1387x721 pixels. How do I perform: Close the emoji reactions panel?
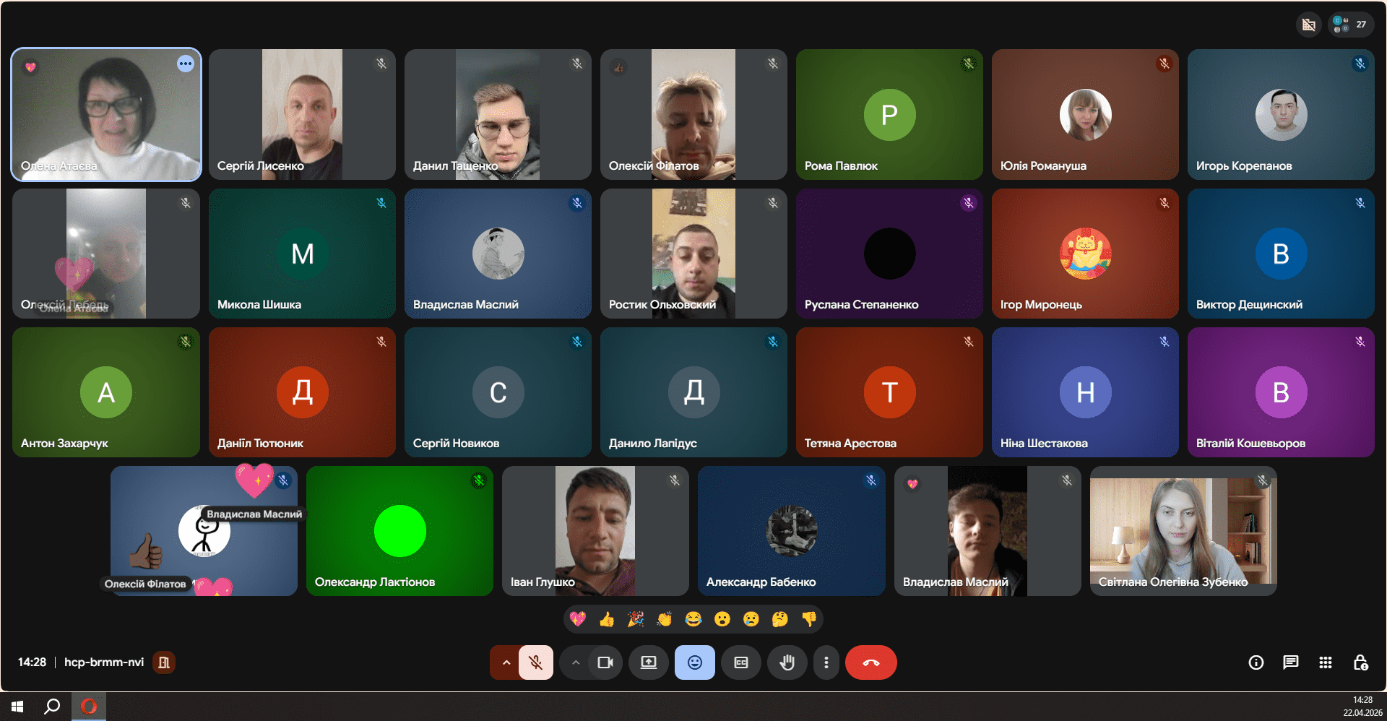pyautogui.click(x=694, y=662)
